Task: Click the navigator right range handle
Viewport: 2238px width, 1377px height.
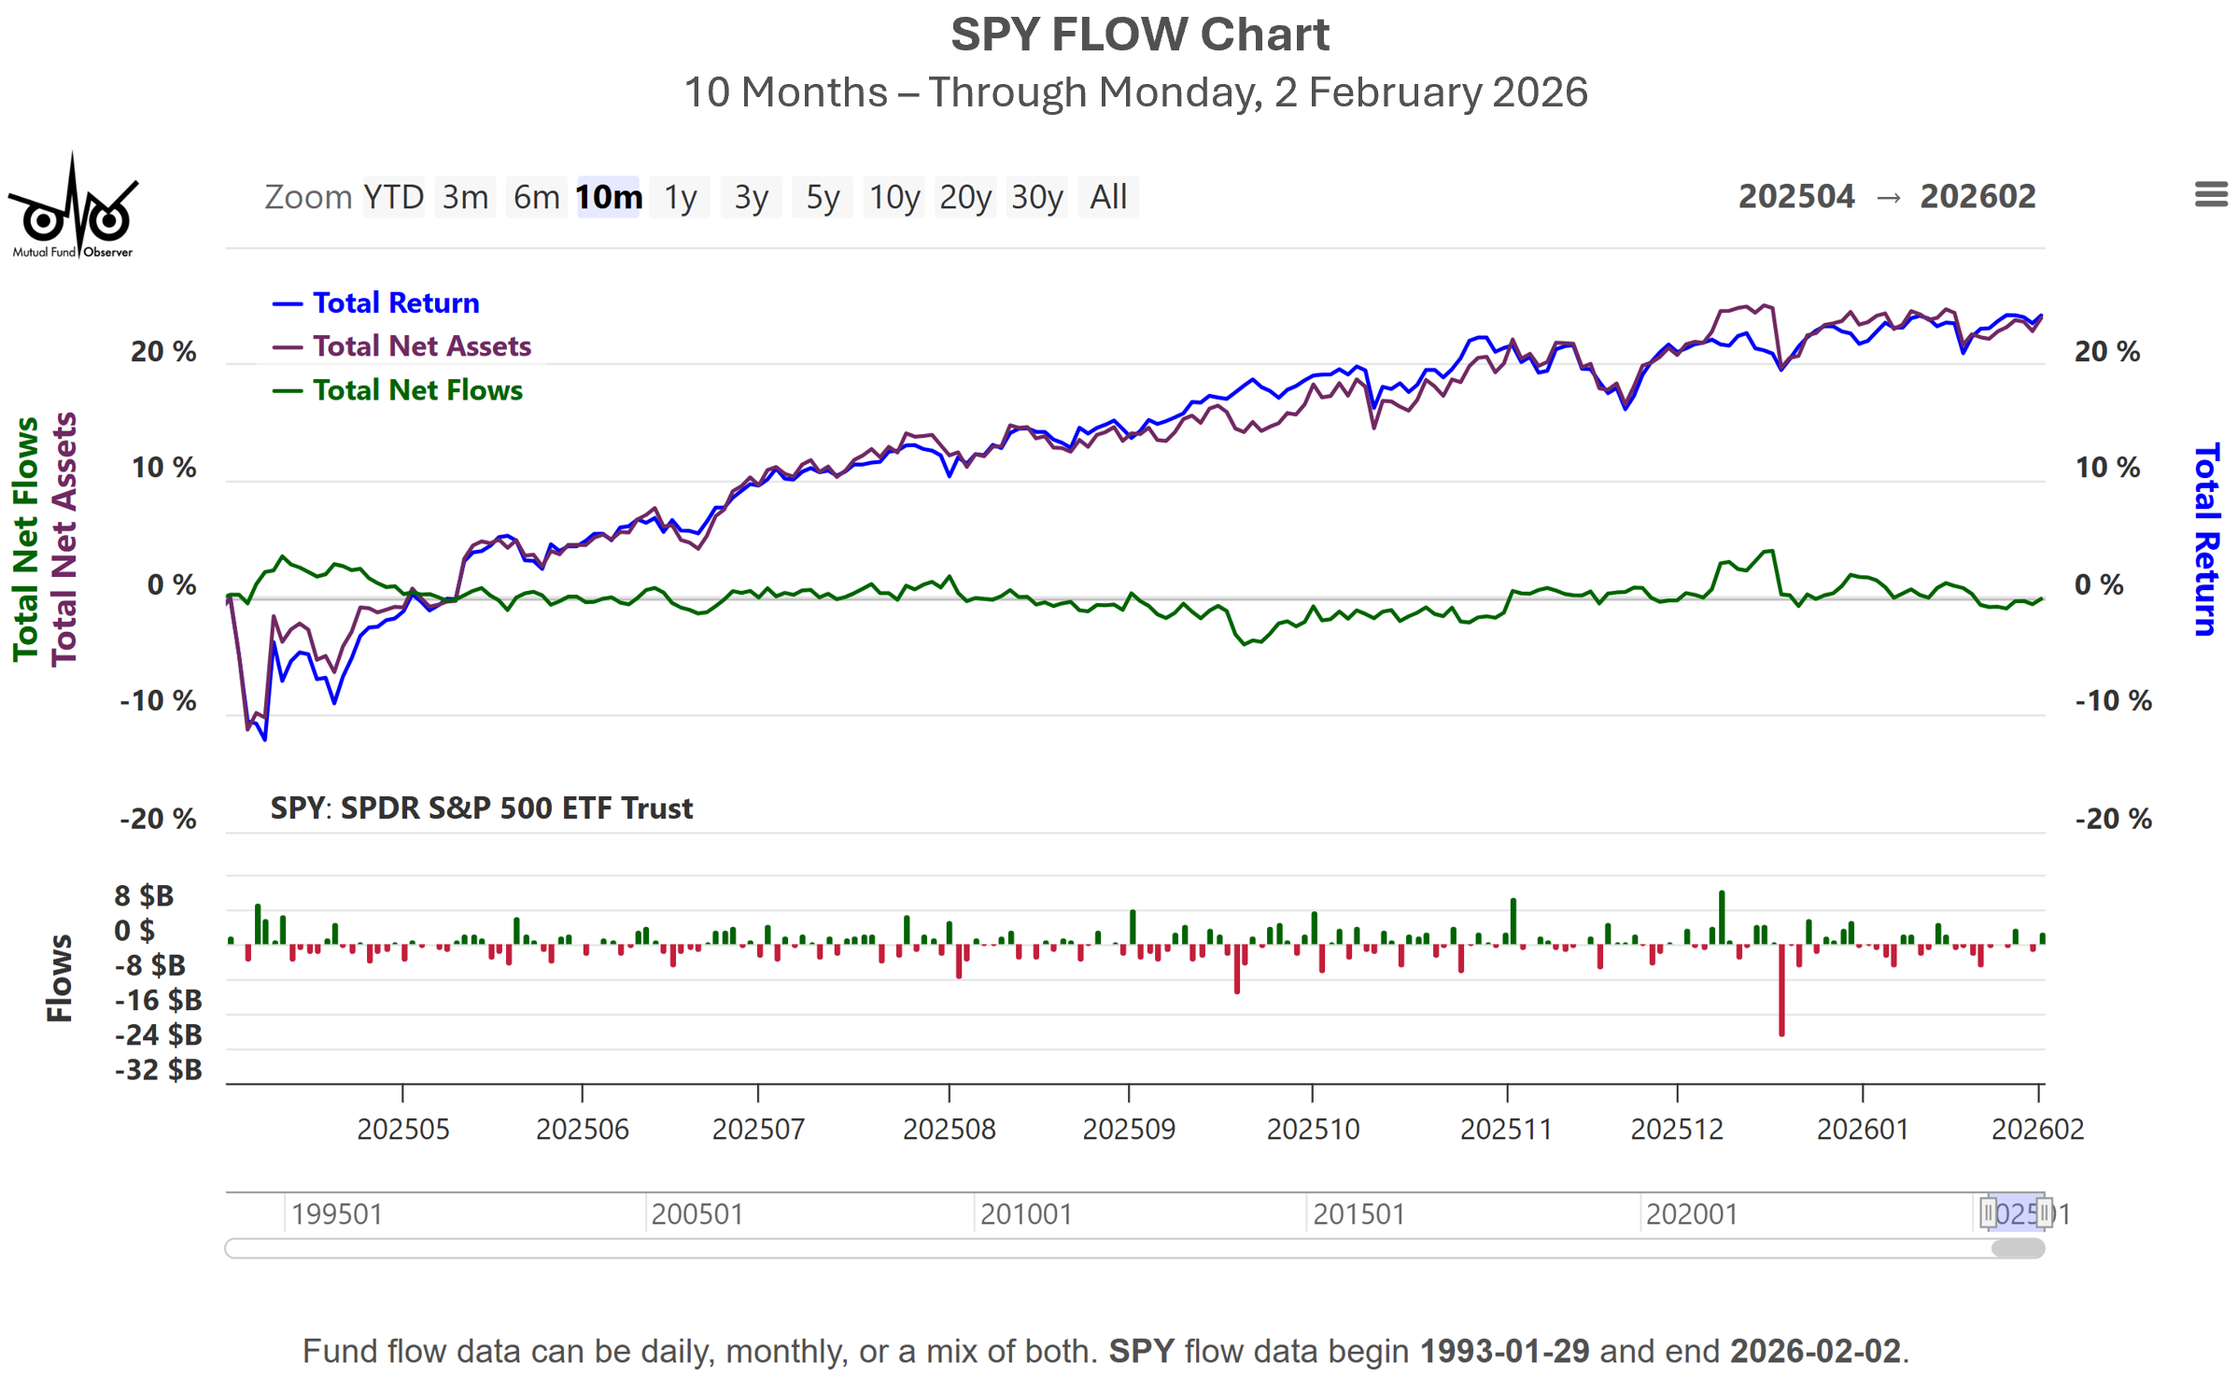Action: (2044, 1214)
